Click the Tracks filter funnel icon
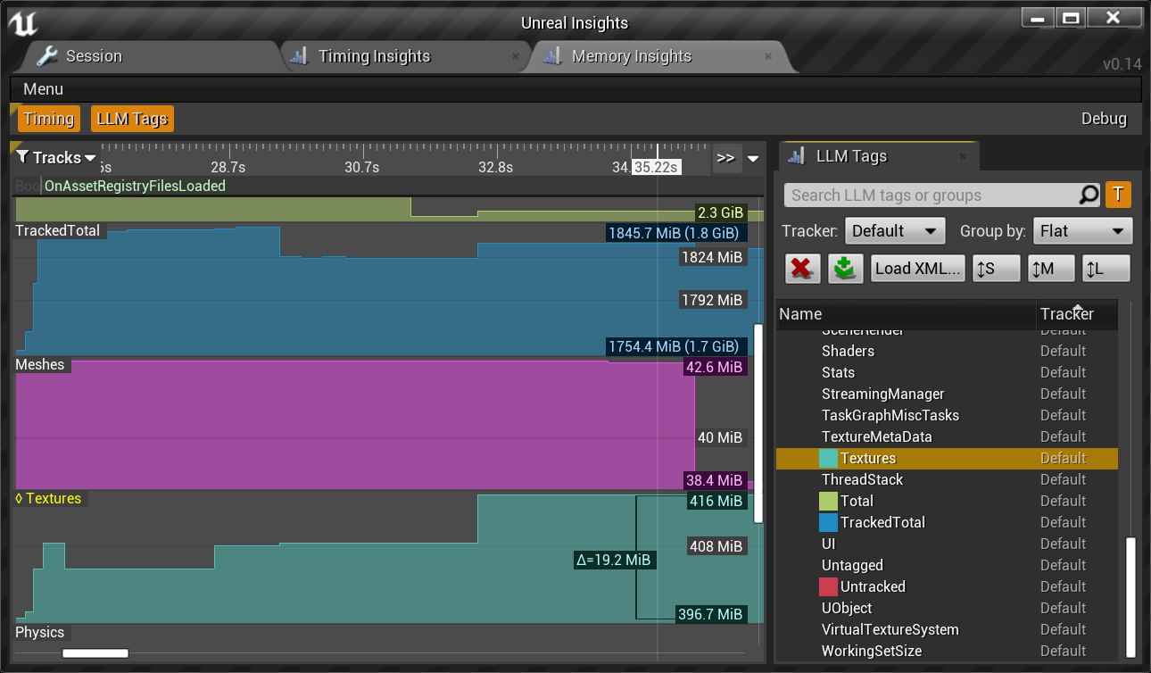 [23, 157]
